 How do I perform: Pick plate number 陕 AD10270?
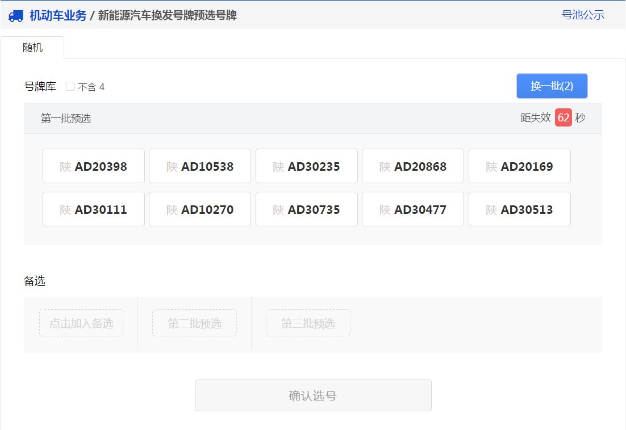point(200,209)
